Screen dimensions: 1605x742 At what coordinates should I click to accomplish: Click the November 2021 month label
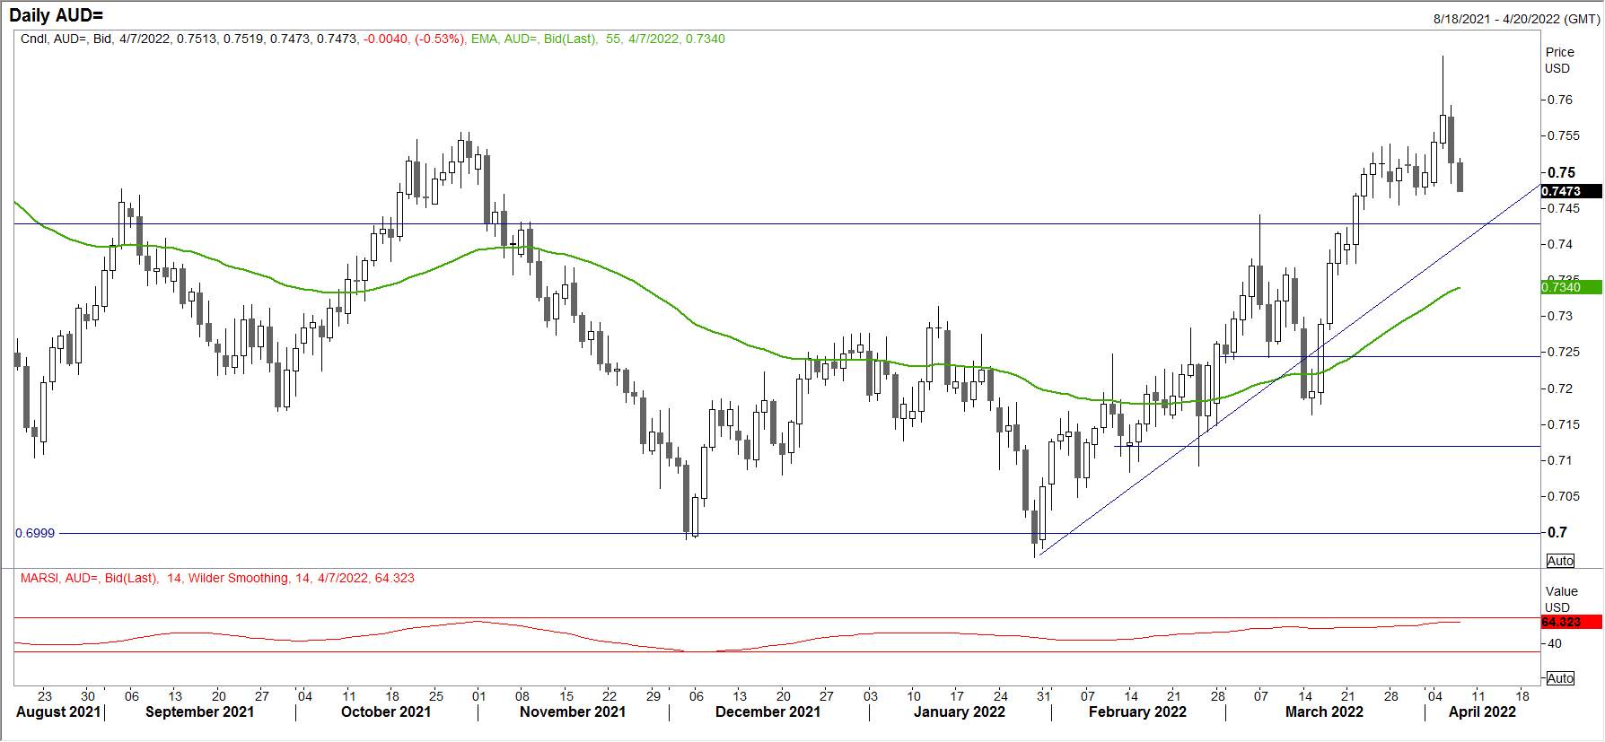click(x=573, y=711)
